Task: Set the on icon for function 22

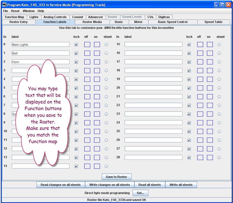Action: 210,105
